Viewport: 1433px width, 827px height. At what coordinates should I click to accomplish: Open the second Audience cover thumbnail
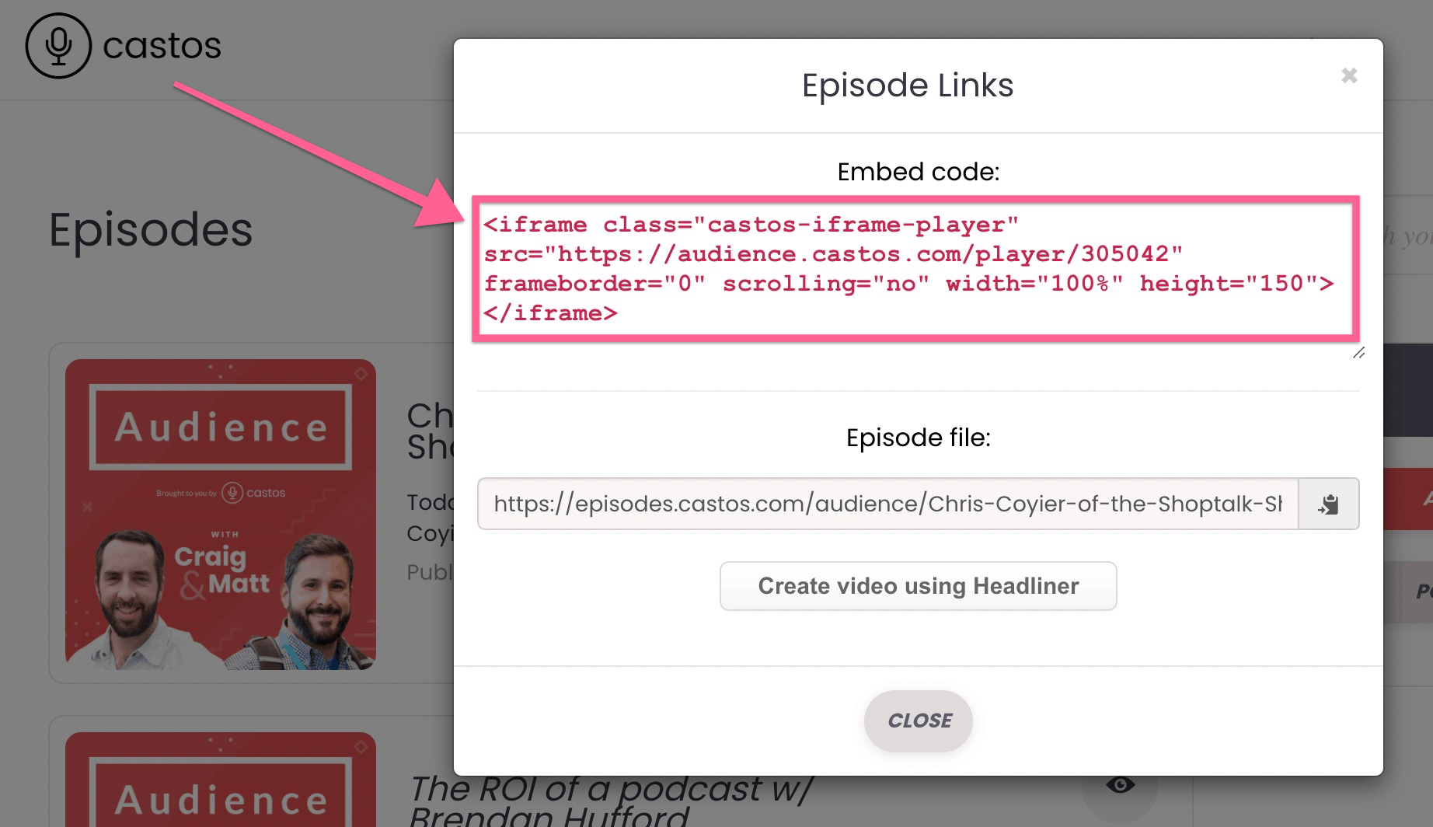(221, 780)
